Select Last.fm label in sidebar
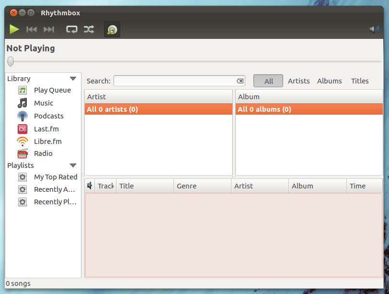The width and height of the screenshot is (389, 294). 46,129
